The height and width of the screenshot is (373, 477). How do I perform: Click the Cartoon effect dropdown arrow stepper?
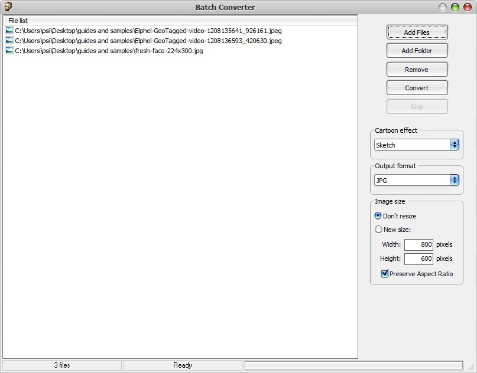point(454,145)
